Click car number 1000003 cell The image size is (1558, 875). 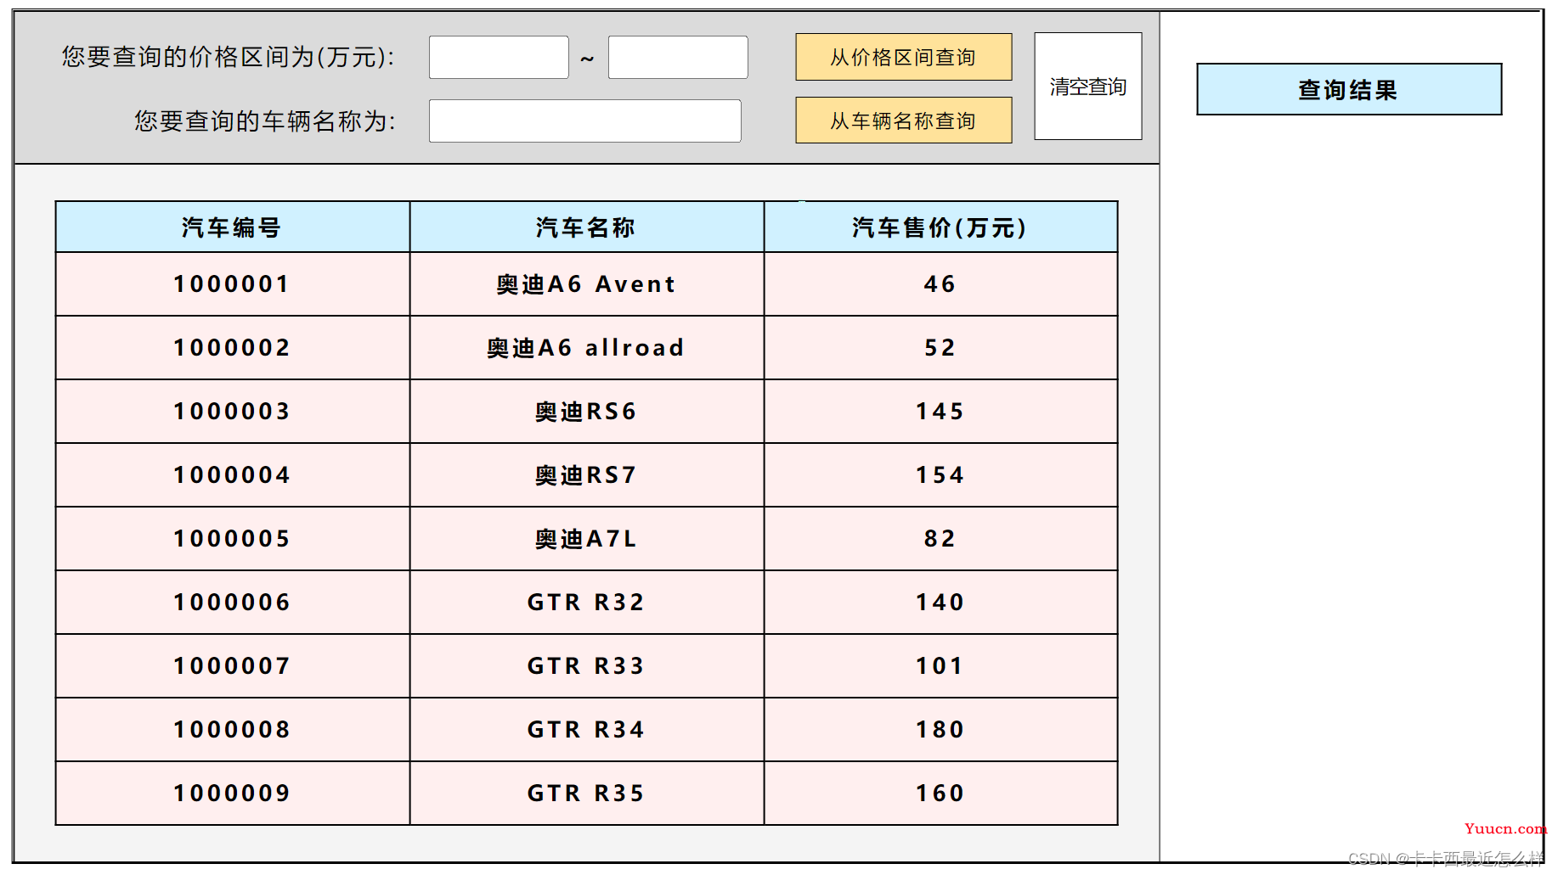coord(233,412)
